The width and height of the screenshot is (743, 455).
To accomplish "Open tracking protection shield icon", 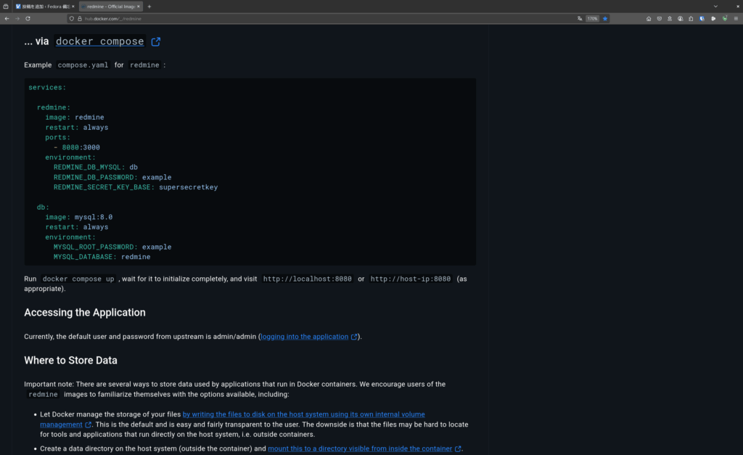I will (72, 18).
